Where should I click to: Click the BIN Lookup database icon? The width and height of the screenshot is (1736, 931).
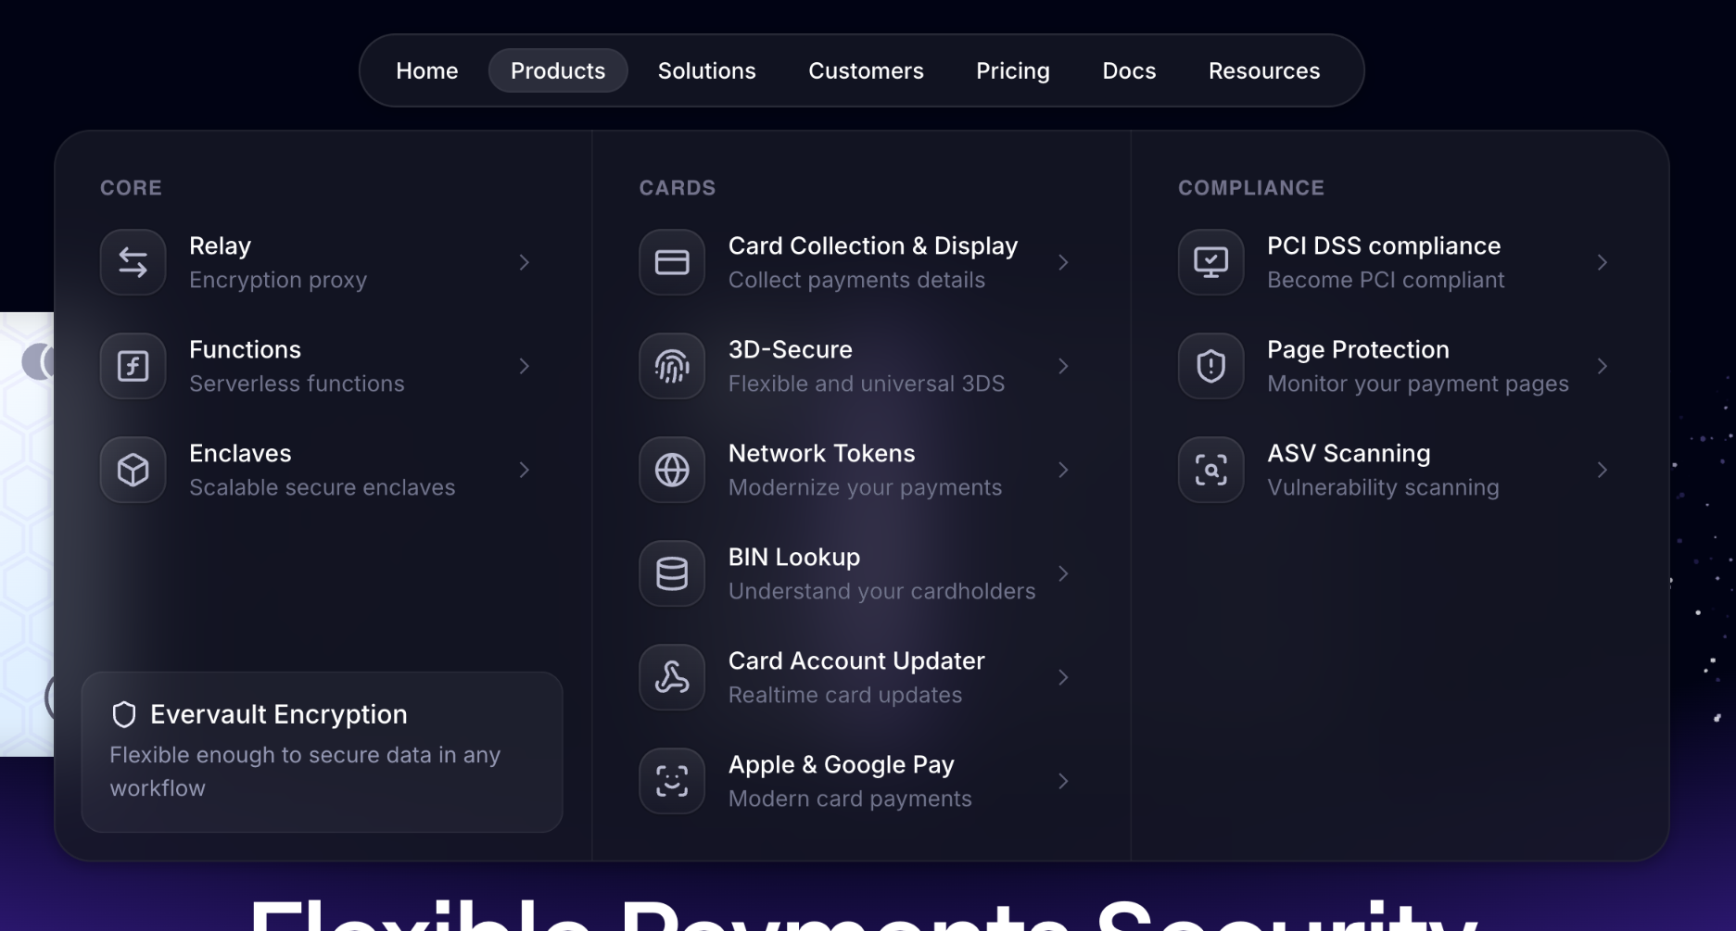pos(672,573)
